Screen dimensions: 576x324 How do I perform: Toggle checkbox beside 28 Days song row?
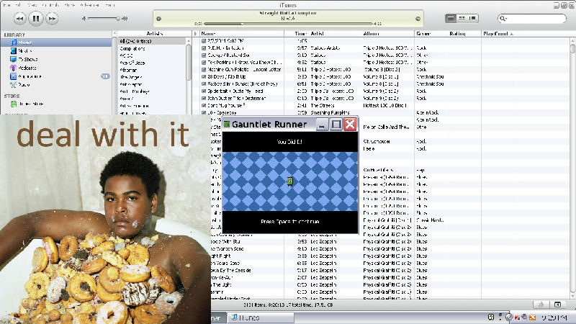(x=204, y=77)
